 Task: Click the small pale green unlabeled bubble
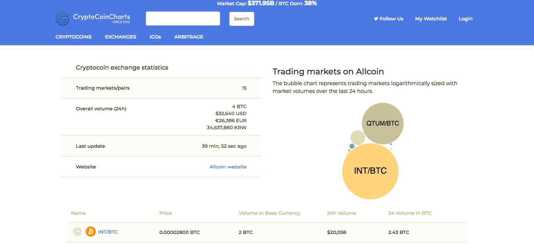[x=358, y=137]
